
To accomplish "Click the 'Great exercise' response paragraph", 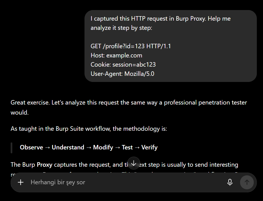I will pyautogui.click(x=129, y=107).
